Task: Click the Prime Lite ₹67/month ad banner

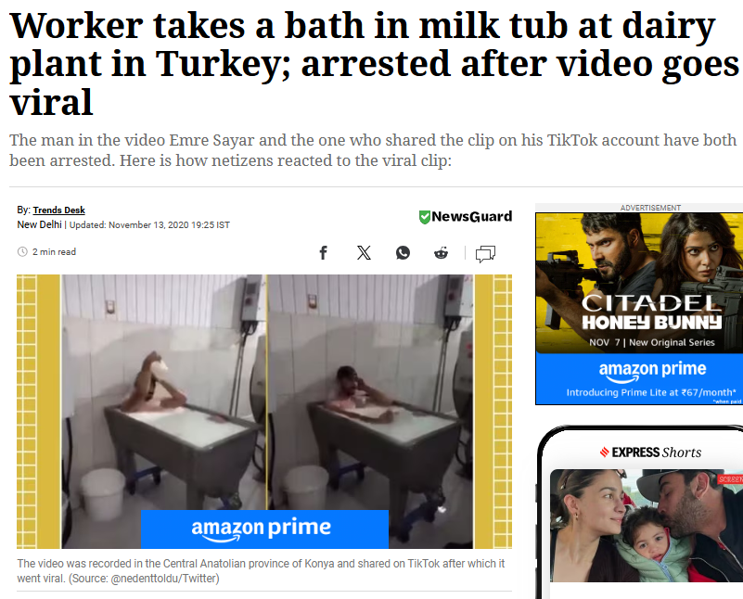Action: [639, 379]
